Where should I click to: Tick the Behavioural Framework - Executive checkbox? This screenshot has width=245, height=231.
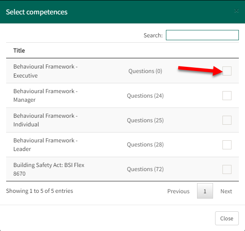pyautogui.click(x=227, y=71)
